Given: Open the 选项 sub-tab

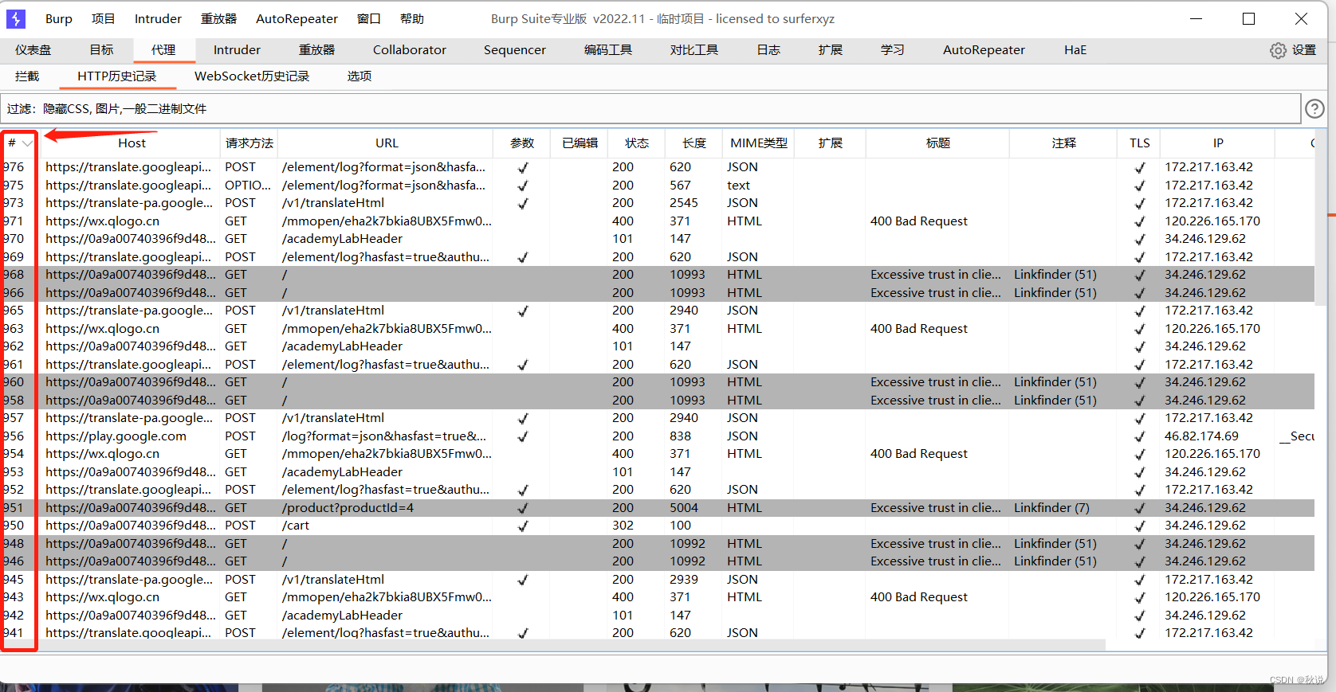Looking at the screenshot, I should (x=360, y=76).
